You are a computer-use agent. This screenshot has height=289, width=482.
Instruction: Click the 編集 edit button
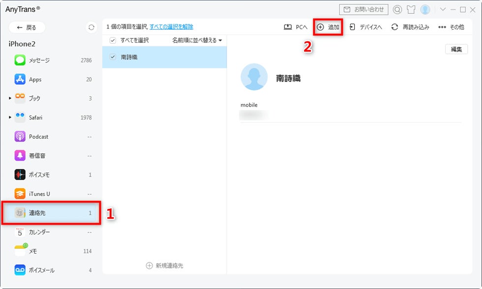456,49
